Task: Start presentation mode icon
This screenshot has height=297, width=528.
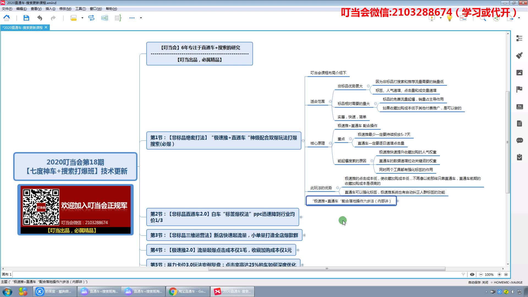Action: tap(432, 18)
